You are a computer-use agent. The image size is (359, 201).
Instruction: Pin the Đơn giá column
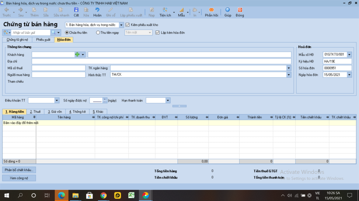point(238,117)
